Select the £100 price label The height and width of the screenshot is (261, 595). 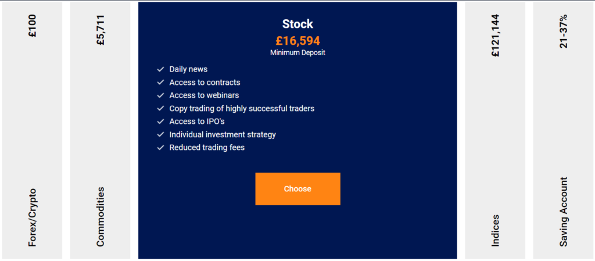(x=32, y=26)
